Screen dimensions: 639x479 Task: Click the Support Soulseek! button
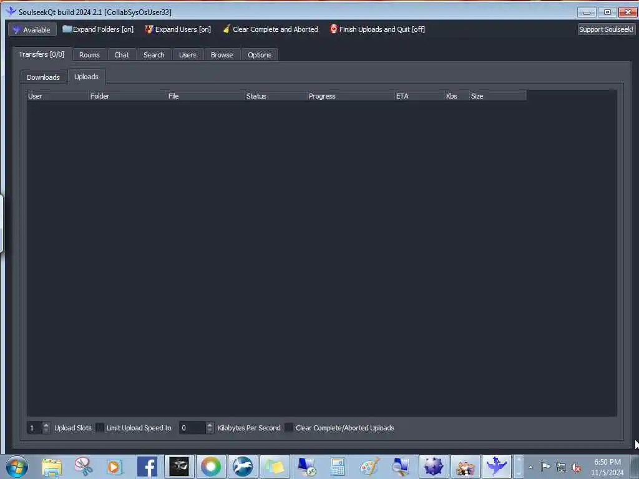pos(606,29)
